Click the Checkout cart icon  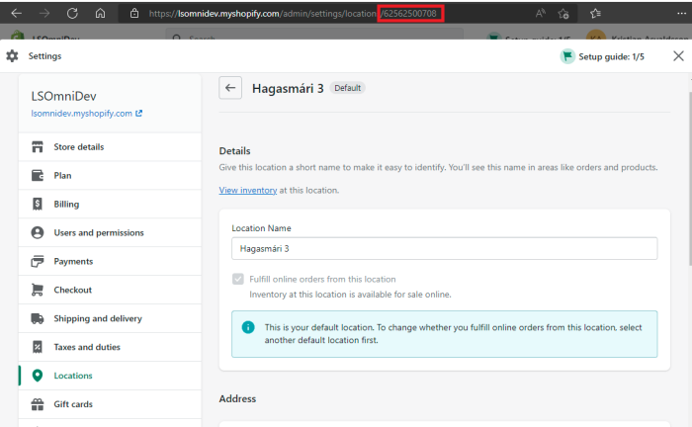38,291
